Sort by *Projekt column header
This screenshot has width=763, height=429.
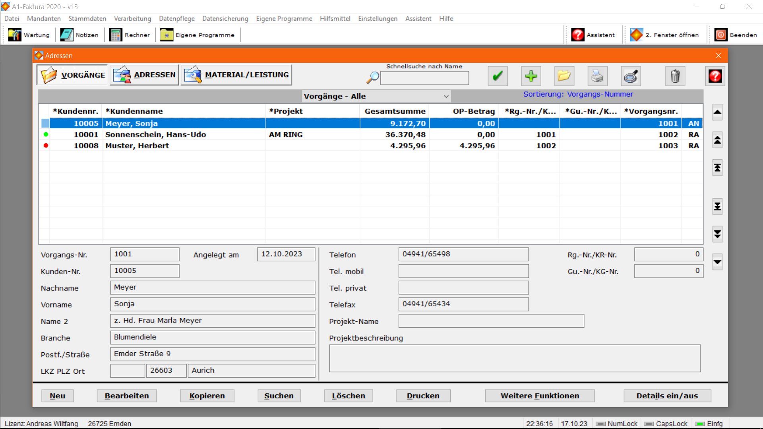313,111
